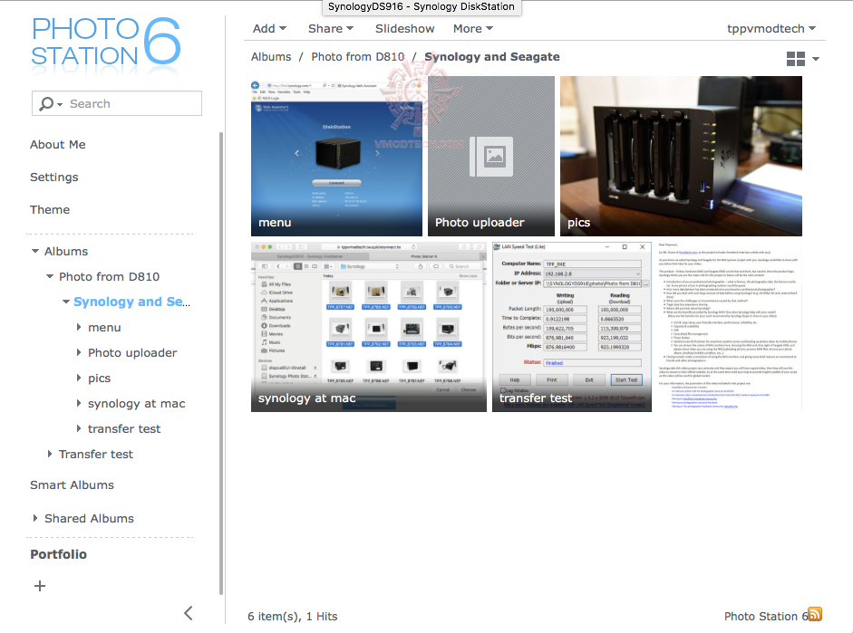The height and width of the screenshot is (633, 853).
Task: Open the pics album thumbnail
Action: 681,156
